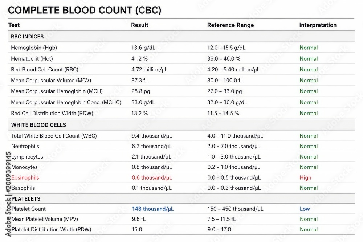
Task: Select the WHITE BLOOD CELLS section heading
Action: (x=39, y=125)
